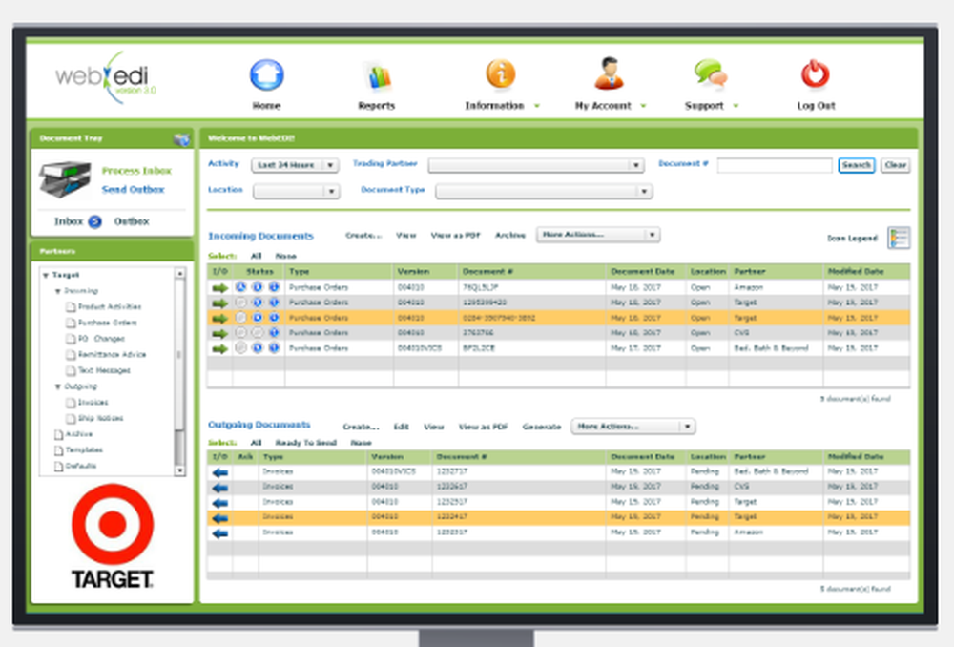Click green arrow for CVS purchase order
The height and width of the screenshot is (647, 954).
[219, 334]
